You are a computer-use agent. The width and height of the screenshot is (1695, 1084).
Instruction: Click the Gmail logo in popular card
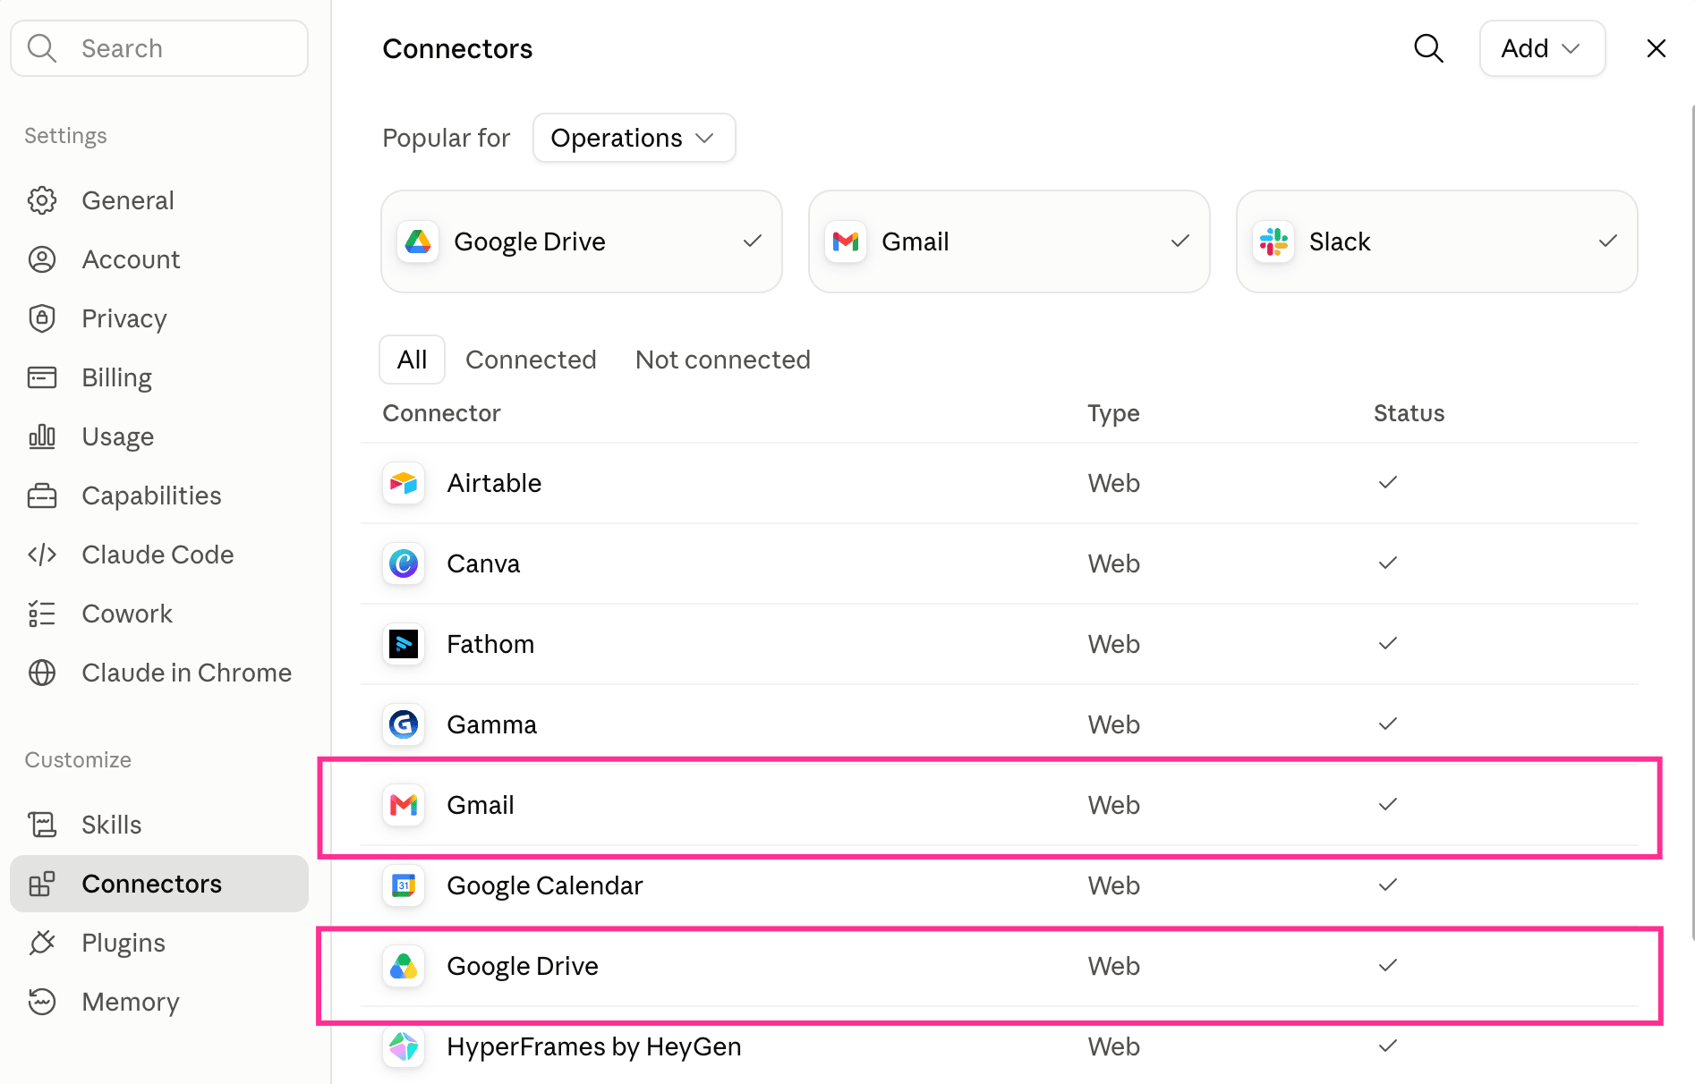point(846,241)
